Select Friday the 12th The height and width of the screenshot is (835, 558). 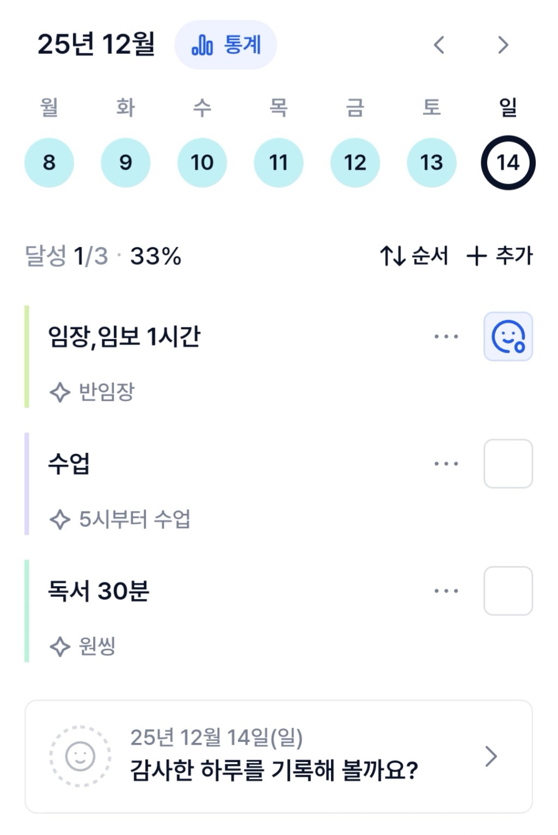tap(355, 163)
